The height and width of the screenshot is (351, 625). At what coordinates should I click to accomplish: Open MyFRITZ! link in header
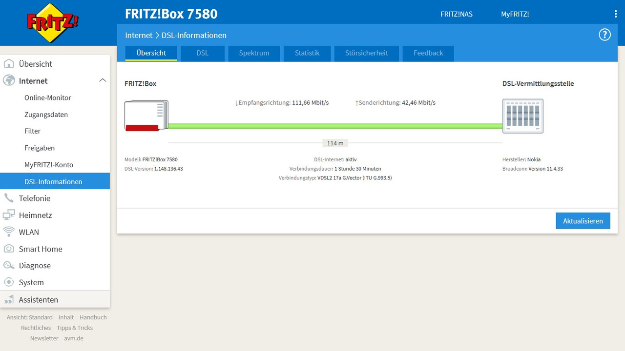[515, 14]
